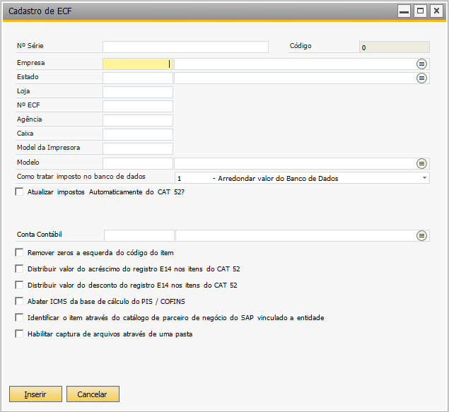
Task: Click the Inserir button
Action: click(x=35, y=394)
